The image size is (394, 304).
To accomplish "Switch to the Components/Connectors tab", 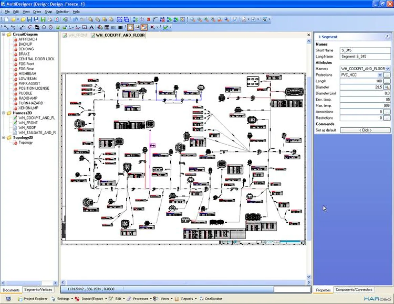I will pyautogui.click(x=354, y=289).
